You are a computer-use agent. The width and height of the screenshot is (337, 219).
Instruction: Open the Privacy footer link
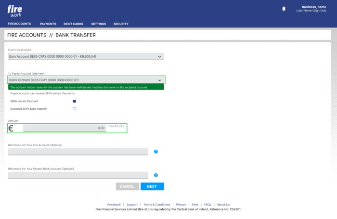click(x=181, y=205)
